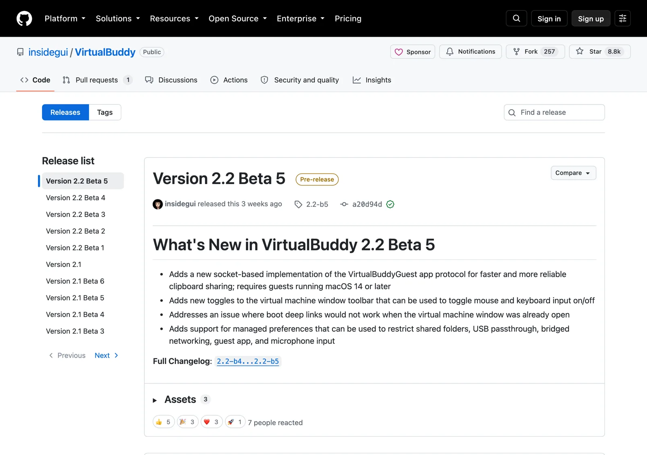The height and width of the screenshot is (455, 647).
Task: Expand the Open Source menu
Action: [238, 19]
